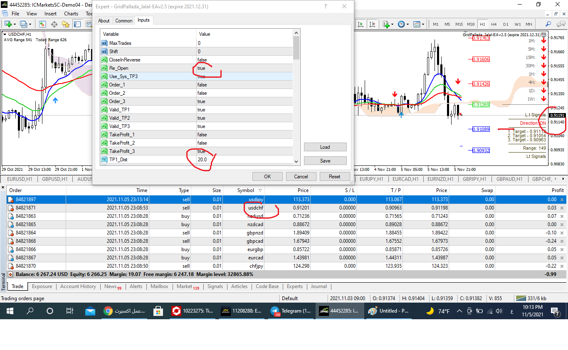Open the Navigator favorites folder icon
This screenshot has width=568, height=350.
point(65,24)
